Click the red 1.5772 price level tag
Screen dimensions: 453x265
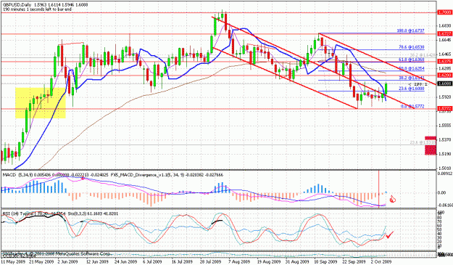tap(444, 109)
